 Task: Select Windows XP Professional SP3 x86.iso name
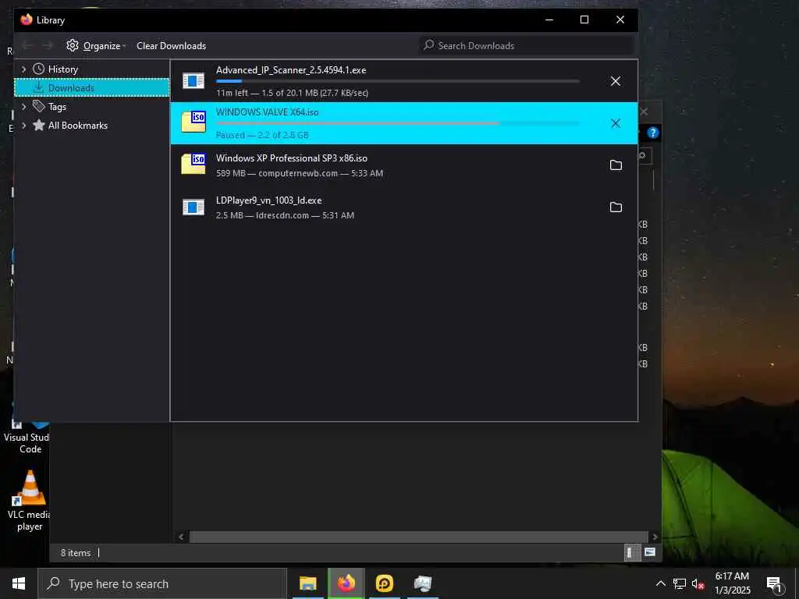[292, 158]
